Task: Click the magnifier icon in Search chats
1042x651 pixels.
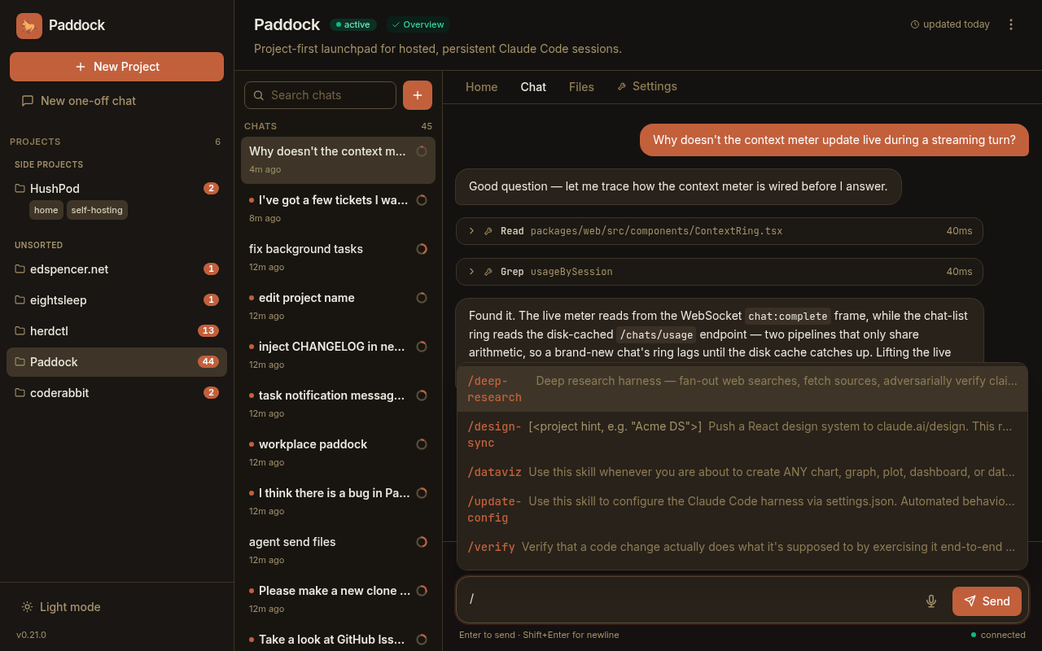Action: click(x=259, y=95)
